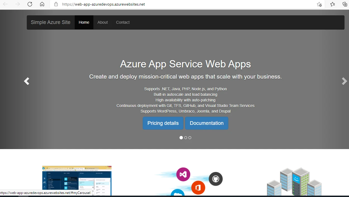This screenshot has height=197, width=349.
Task: Click the Simple Azure Site brand link
Action: coord(50,22)
